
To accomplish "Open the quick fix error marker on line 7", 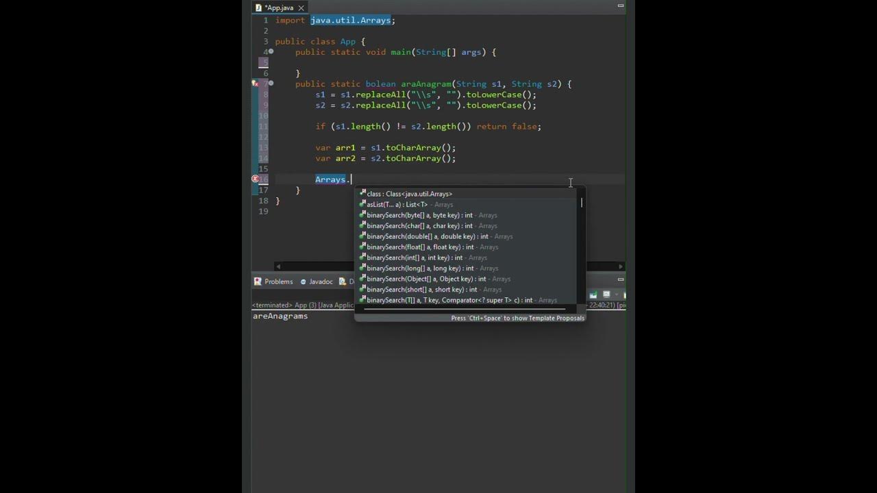I will 256,84.
